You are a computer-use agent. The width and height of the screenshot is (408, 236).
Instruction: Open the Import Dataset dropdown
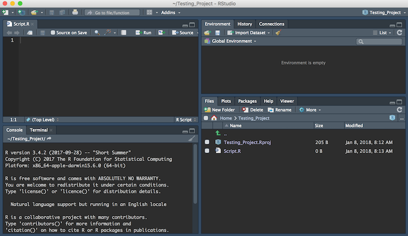click(249, 32)
